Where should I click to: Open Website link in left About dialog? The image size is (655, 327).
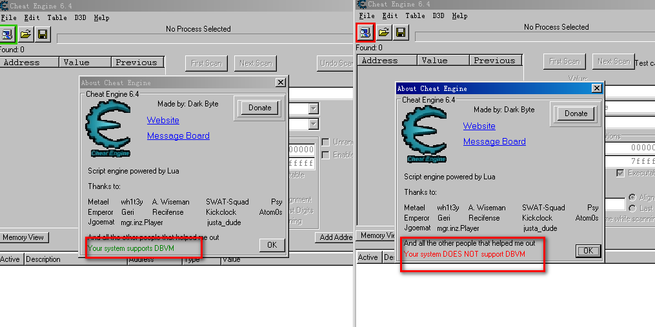163,120
